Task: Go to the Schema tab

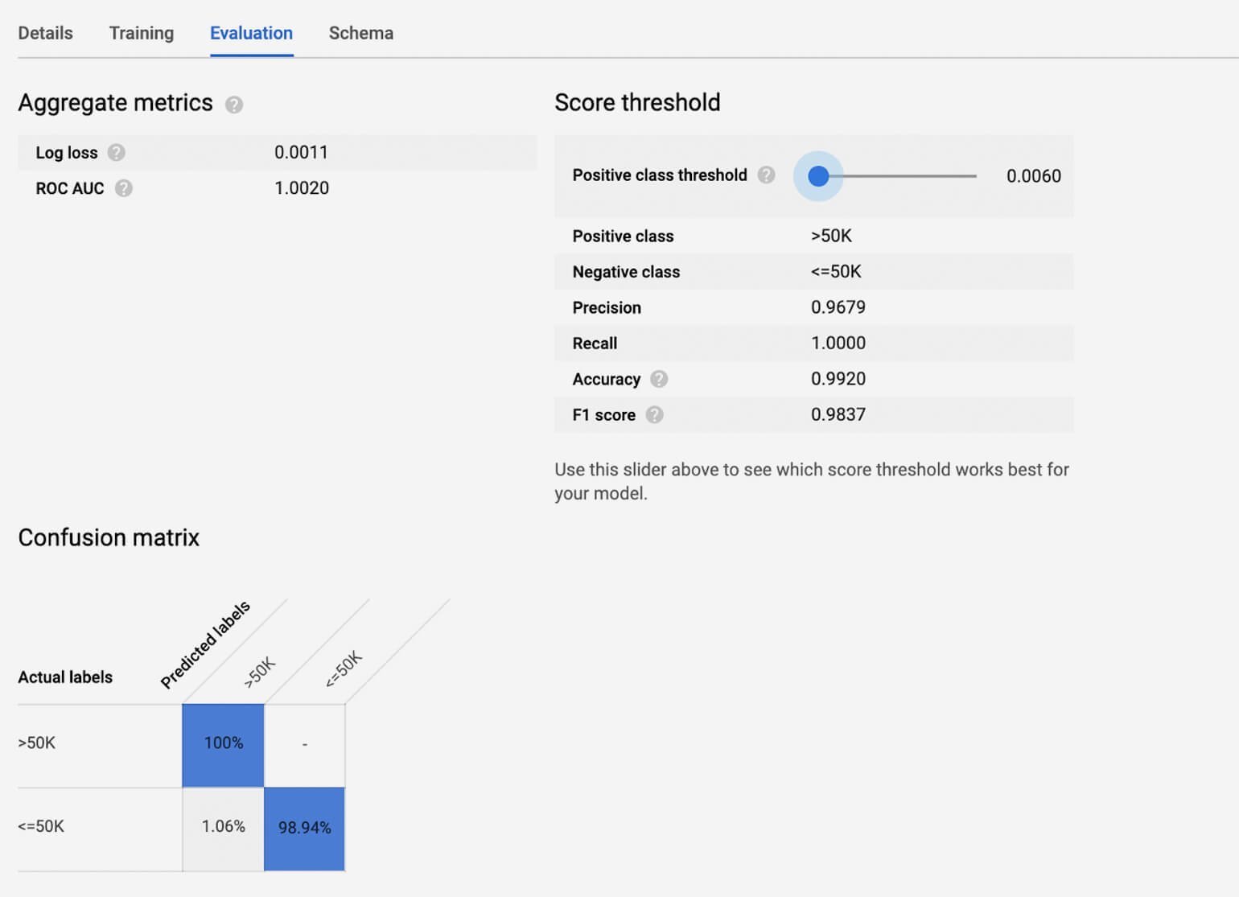Action: pyautogui.click(x=360, y=33)
